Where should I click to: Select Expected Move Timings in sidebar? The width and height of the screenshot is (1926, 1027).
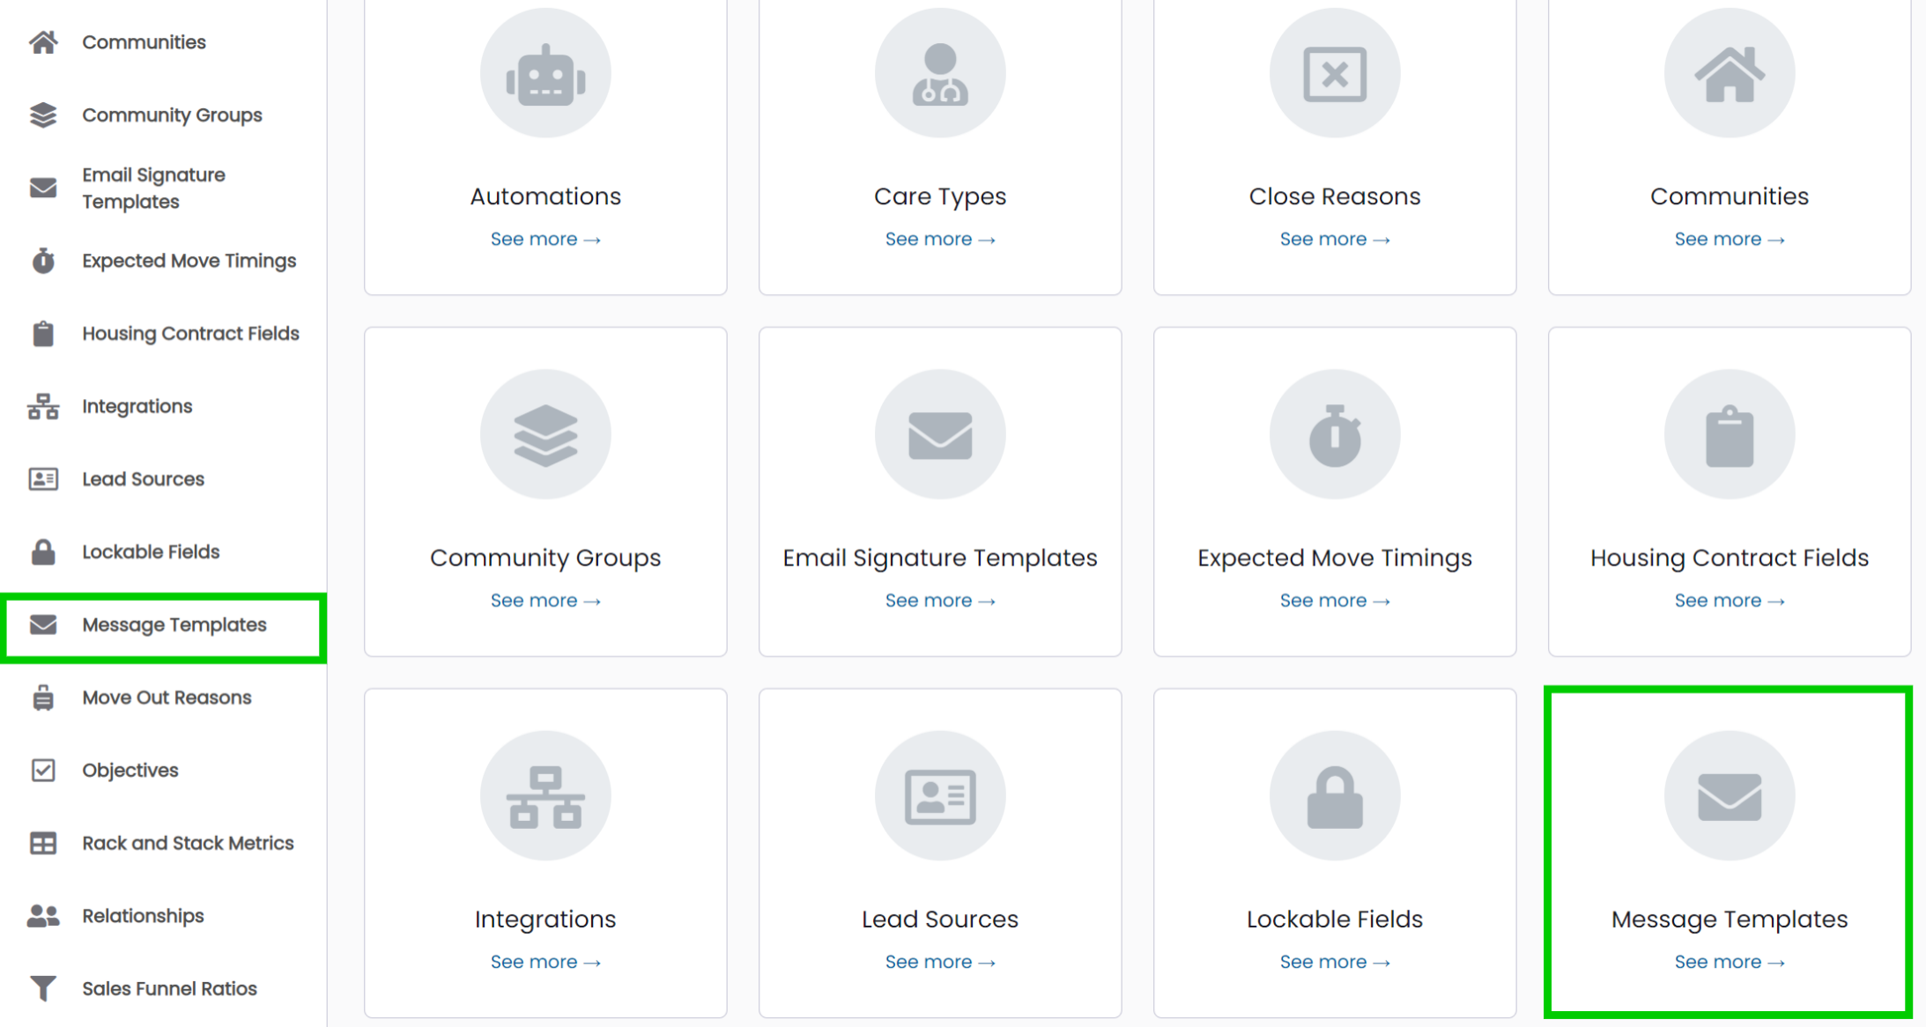click(x=189, y=261)
